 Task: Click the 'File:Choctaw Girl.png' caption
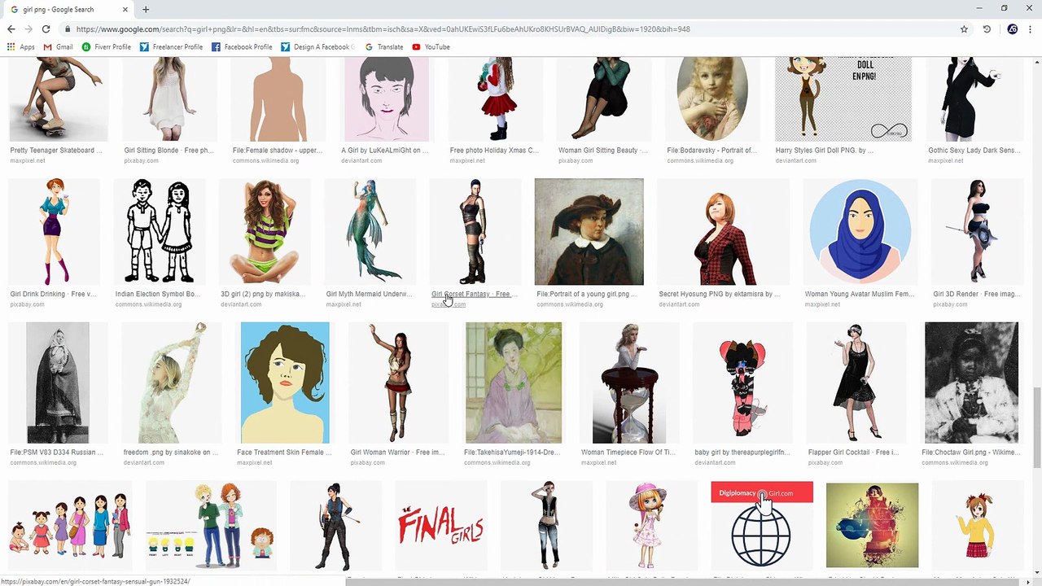970,453
